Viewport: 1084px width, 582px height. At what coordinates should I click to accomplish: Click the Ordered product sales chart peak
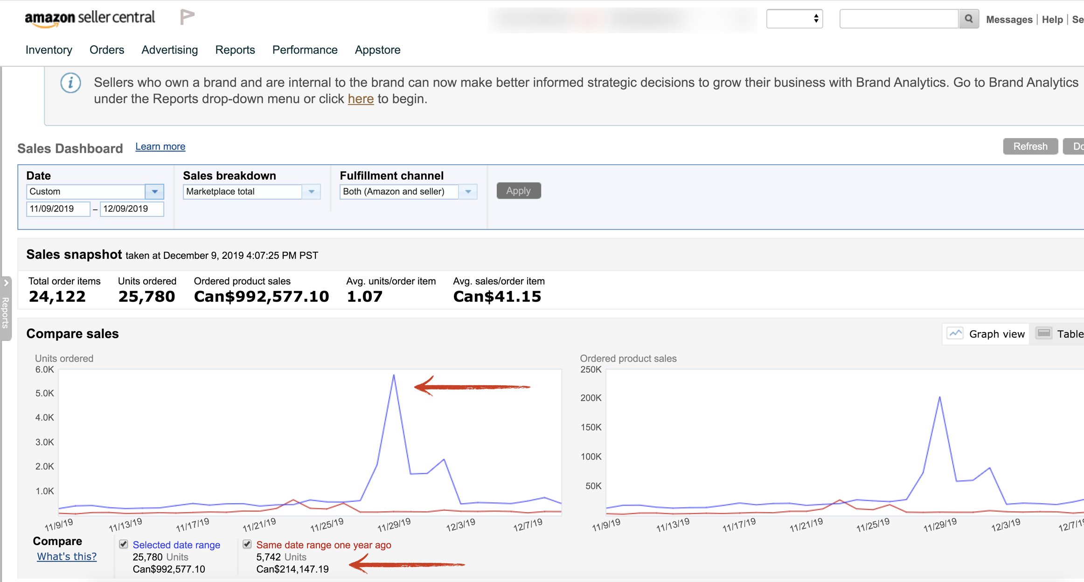tap(939, 397)
